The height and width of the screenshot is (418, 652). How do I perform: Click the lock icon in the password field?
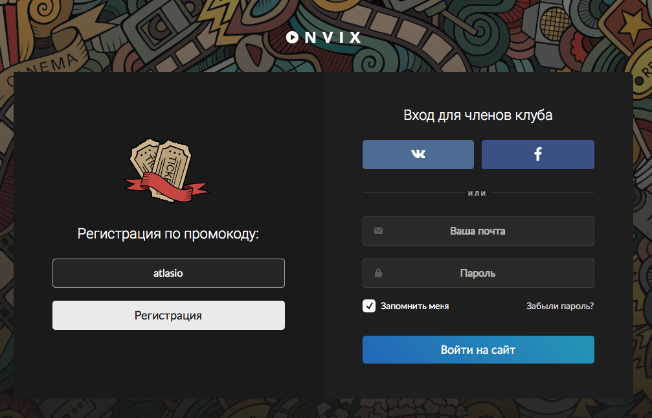[378, 273]
